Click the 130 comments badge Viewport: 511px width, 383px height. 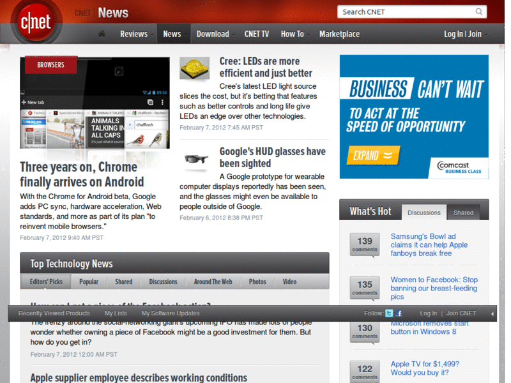pyautogui.click(x=365, y=331)
